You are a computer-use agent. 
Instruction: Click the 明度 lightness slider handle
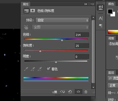click(56, 62)
